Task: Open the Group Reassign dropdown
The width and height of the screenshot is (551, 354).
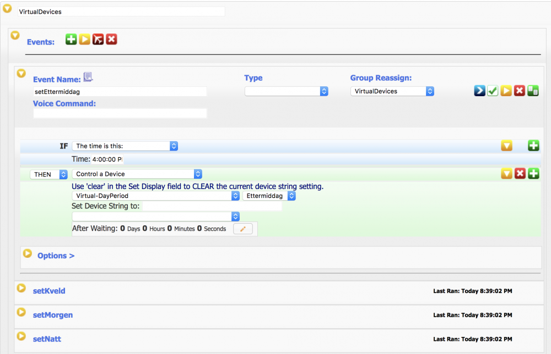Action: pyautogui.click(x=392, y=91)
